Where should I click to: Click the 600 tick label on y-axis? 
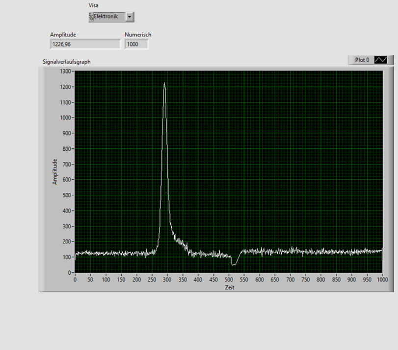click(x=67, y=180)
